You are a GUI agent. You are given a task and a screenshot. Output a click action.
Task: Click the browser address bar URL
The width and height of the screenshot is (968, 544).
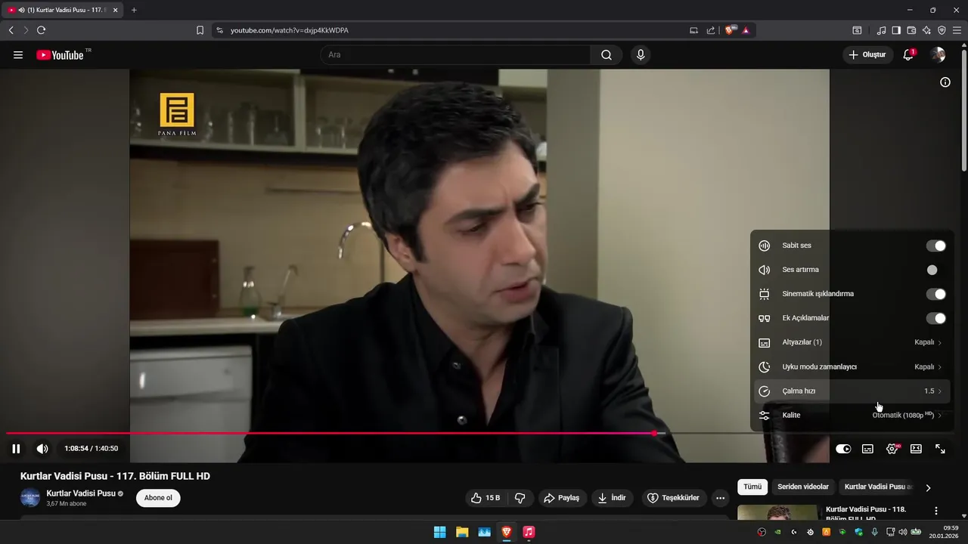click(x=290, y=30)
